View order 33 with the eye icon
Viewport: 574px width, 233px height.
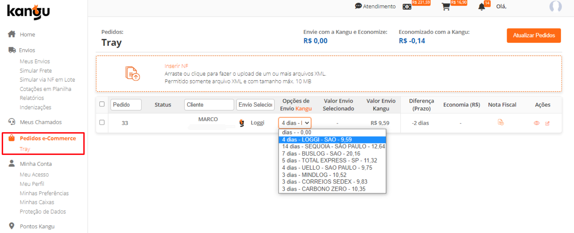tap(536, 123)
